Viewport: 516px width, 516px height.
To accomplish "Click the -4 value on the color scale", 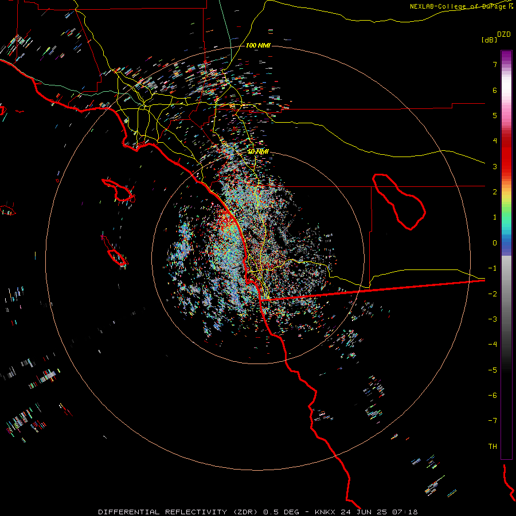I will 492,344.
